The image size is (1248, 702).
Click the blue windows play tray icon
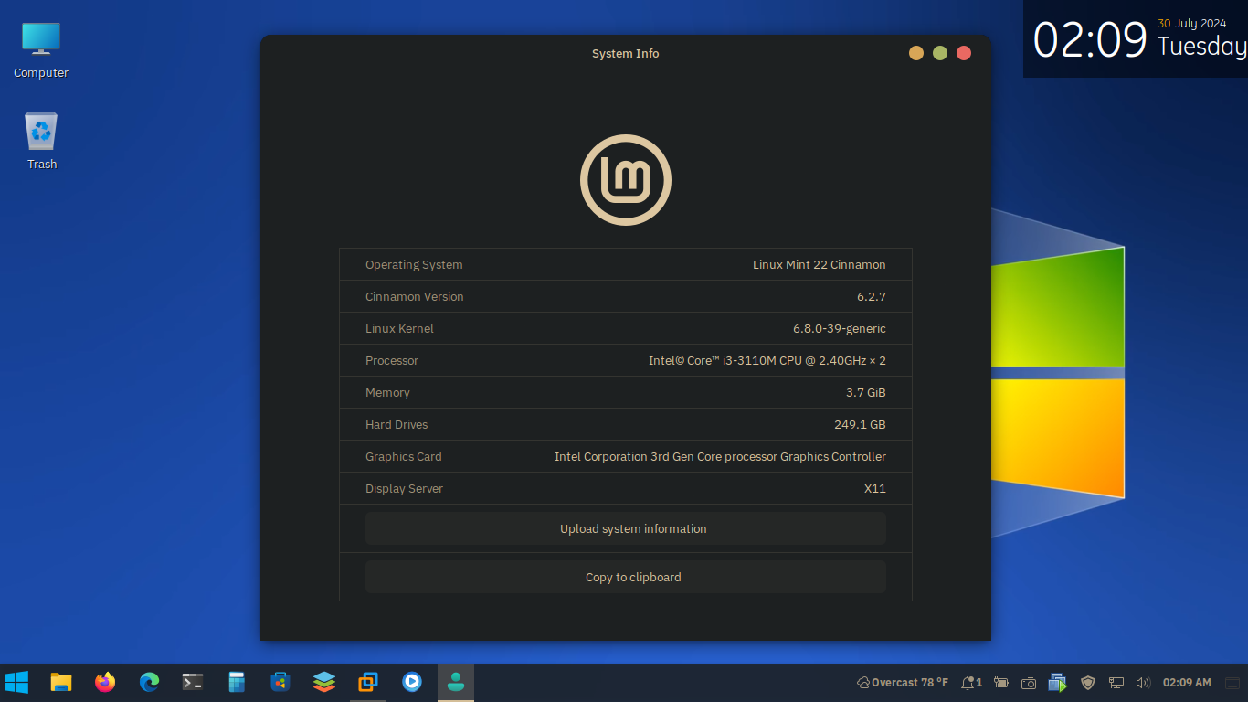coord(1058,683)
